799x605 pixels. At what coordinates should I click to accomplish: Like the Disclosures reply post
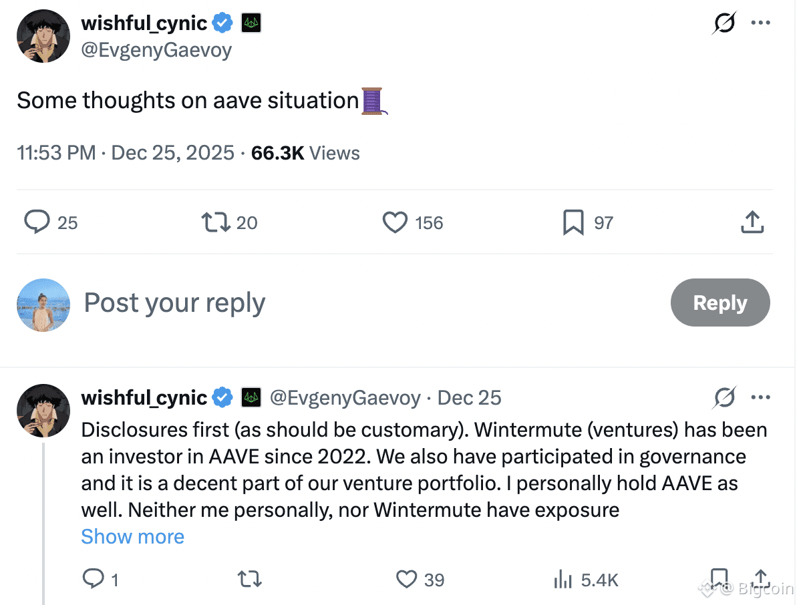(407, 579)
